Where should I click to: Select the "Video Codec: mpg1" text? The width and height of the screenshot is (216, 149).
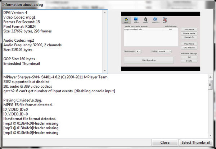coord(19,17)
